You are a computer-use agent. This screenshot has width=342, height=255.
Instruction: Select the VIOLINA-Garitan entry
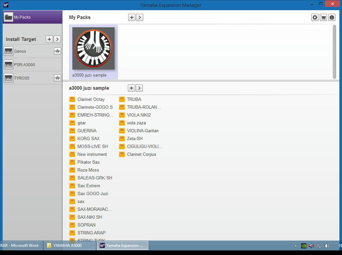[x=139, y=131]
